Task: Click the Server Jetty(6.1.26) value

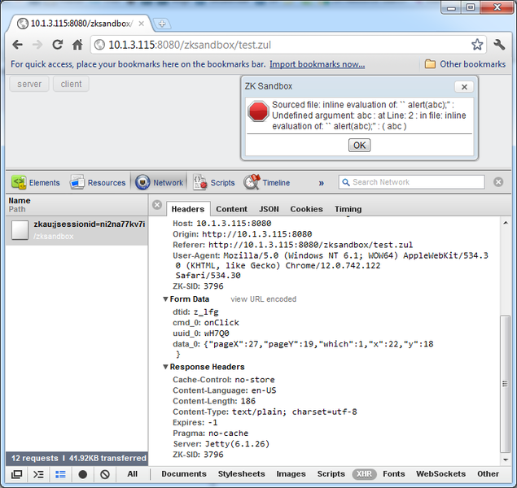Action: 237,444
